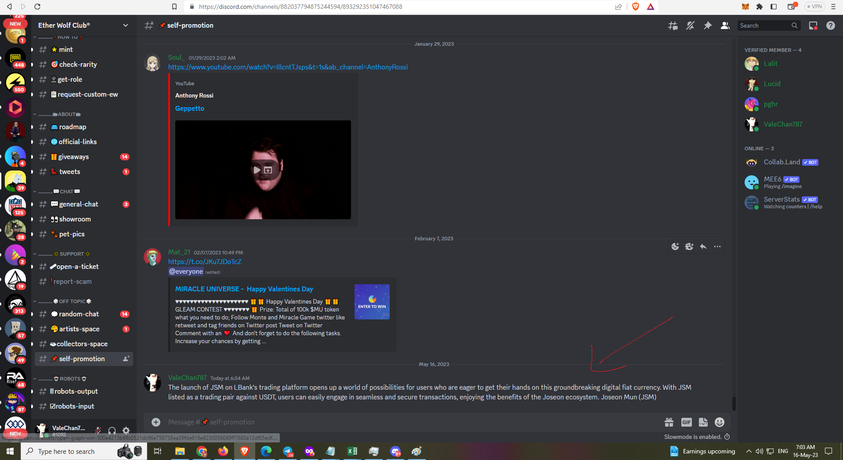Toggle the Brave VPN button
The image size is (843, 460).
pos(815,7)
